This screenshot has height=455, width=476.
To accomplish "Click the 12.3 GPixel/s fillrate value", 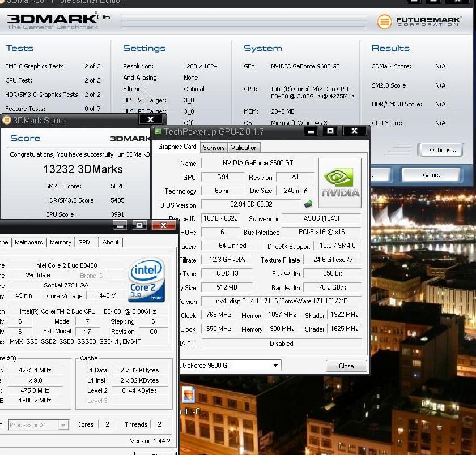I will coord(227,260).
